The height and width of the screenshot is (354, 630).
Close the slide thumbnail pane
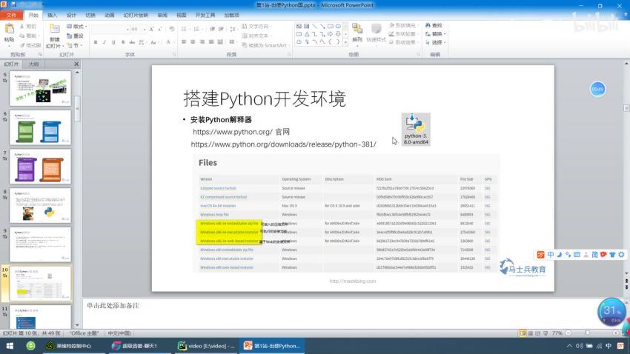click(76, 64)
